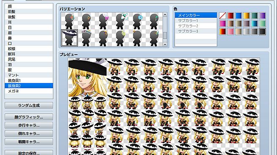
Task: Select the silver light gray swatch
Action: [x=247, y=31]
